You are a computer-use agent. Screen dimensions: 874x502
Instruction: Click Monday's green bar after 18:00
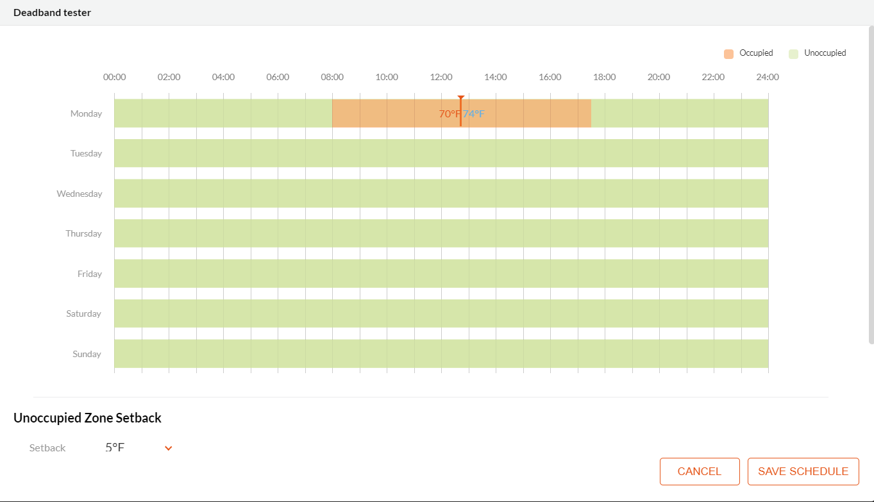680,113
